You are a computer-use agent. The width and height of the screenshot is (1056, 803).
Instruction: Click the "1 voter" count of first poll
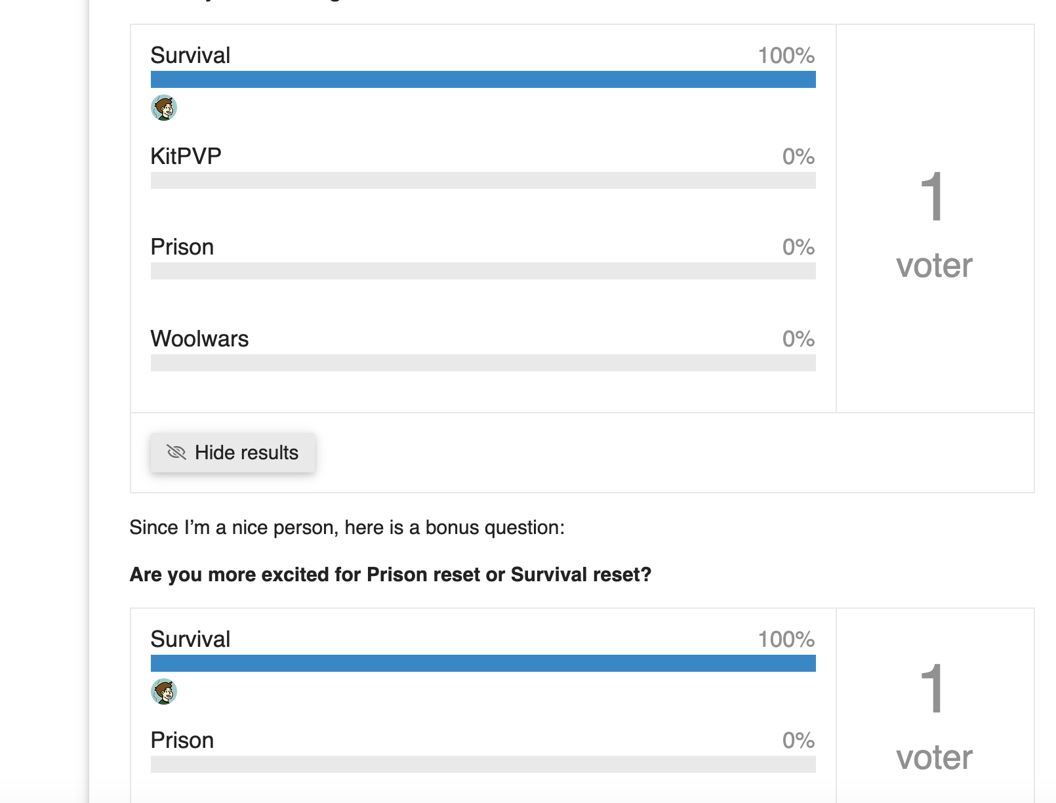[934, 223]
